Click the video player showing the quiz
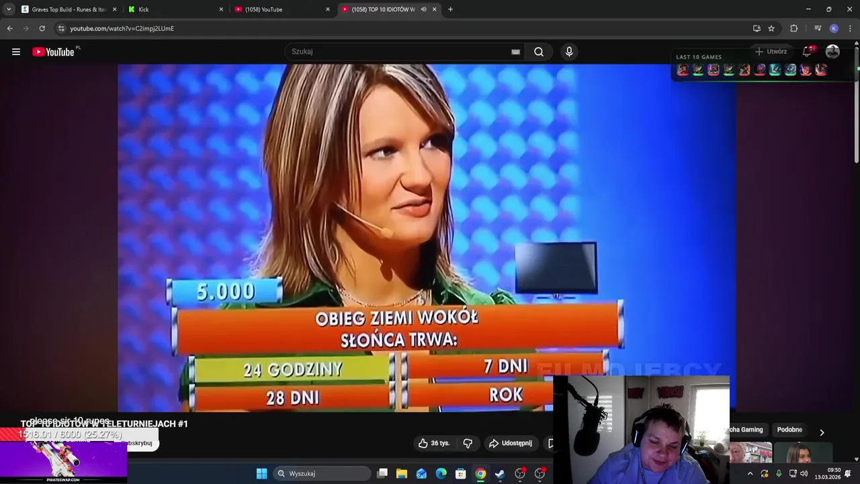The width and height of the screenshot is (860, 484). tap(427, 237)
